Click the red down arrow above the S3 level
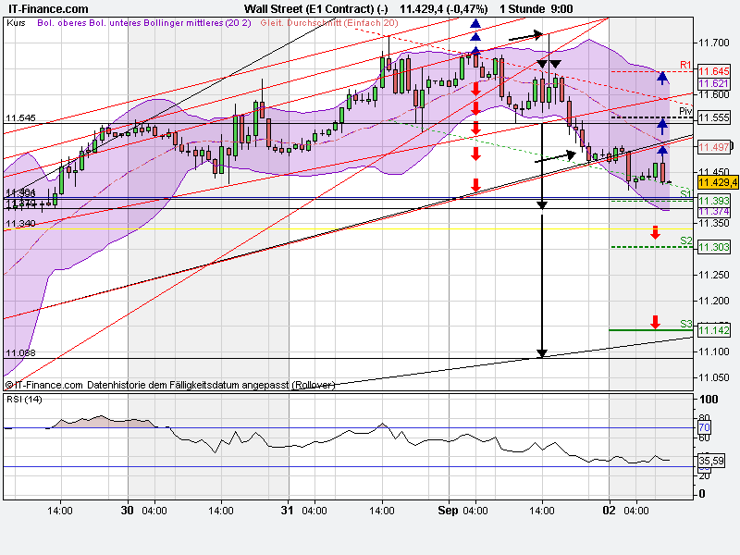The width and height of the screenshot is (740, 555). click(656, 322)
